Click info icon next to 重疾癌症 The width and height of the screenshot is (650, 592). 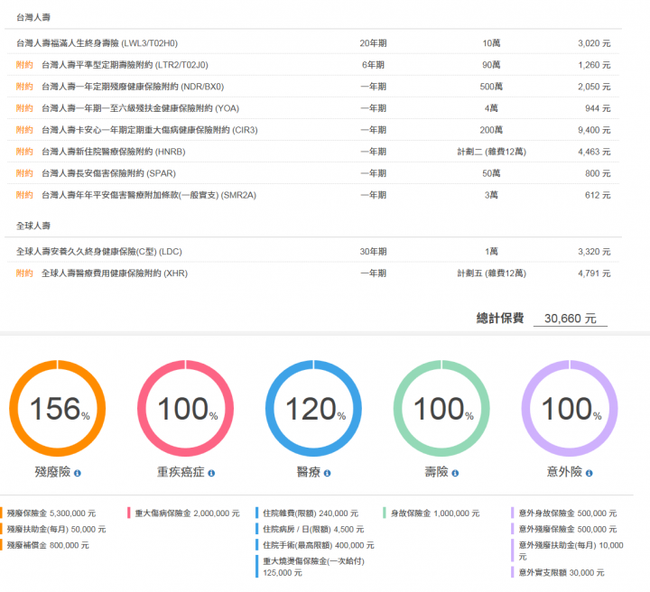coord(211,473)
